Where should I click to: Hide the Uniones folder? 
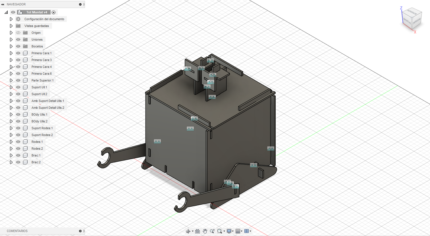[x=18, y=39]
